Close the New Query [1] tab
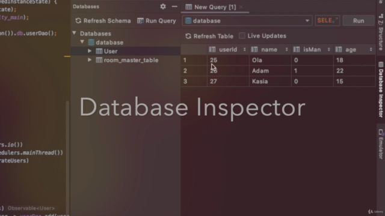The image size is (385, 216). tap(241, 7)
